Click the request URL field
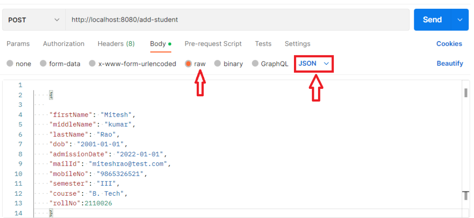This screenshot has width=474, height=218. click(237, 19)
